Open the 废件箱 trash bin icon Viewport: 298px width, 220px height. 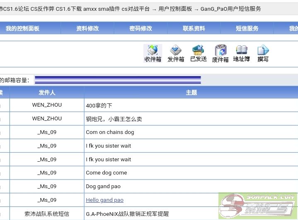pos(220,53)
